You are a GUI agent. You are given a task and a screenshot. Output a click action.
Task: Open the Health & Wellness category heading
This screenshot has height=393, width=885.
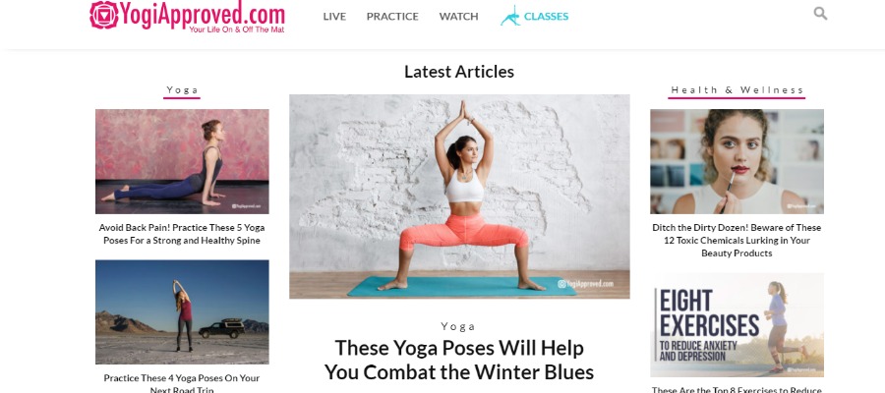click(x=737, y=90)
